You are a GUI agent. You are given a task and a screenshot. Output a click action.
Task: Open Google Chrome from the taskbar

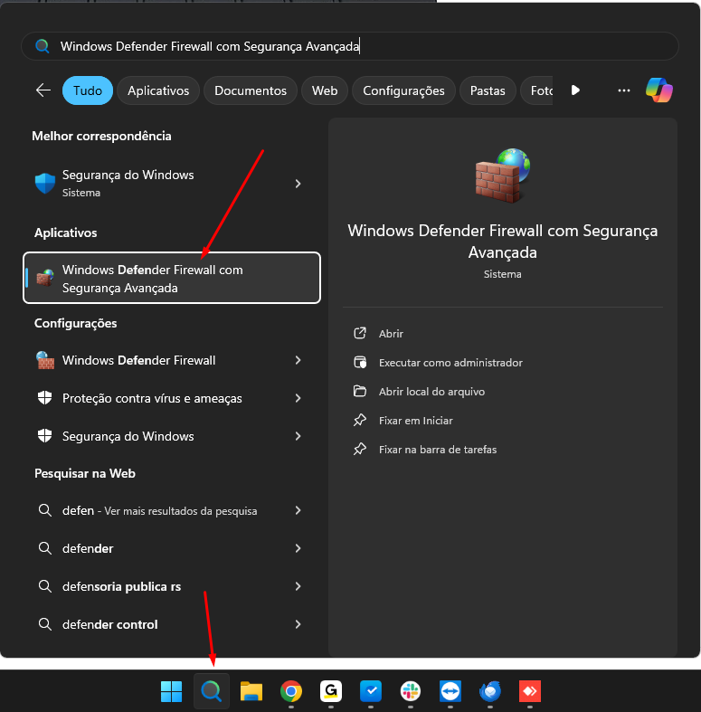coord(290,692)
